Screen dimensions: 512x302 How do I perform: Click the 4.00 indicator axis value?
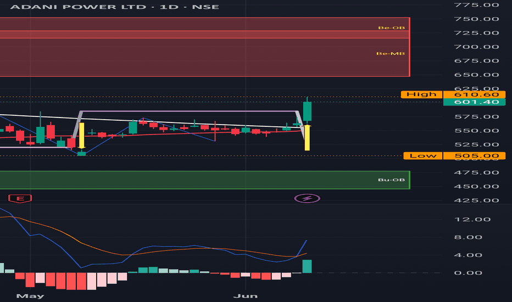coord(468,255)
